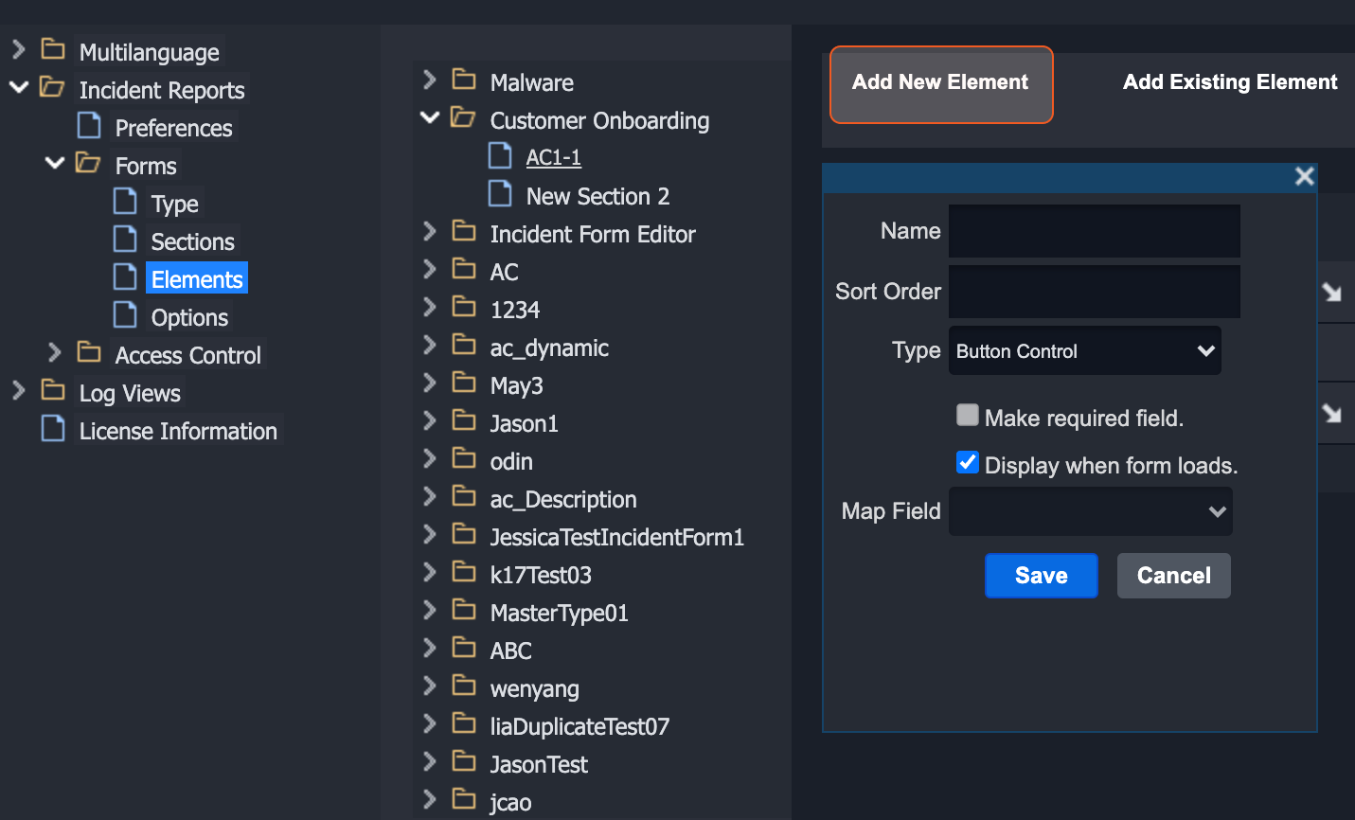Viewport: 1355px width, 820px height.
Task: Uncheck Display when form loads
Action: point(967,463)
